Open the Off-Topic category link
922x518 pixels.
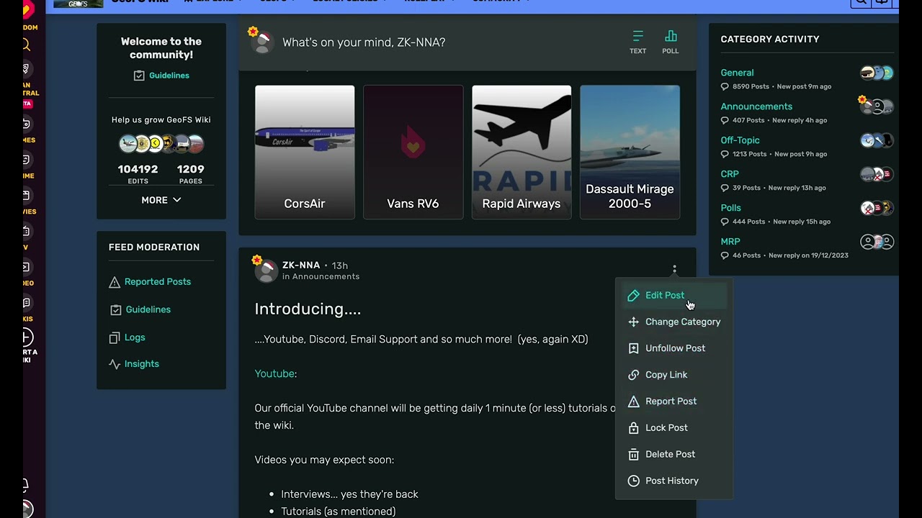pos(740,140)
